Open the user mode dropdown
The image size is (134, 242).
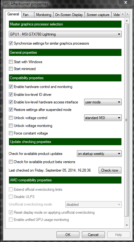(103, 102)
